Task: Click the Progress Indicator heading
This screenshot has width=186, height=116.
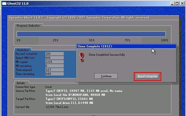Action: point(28,26)
